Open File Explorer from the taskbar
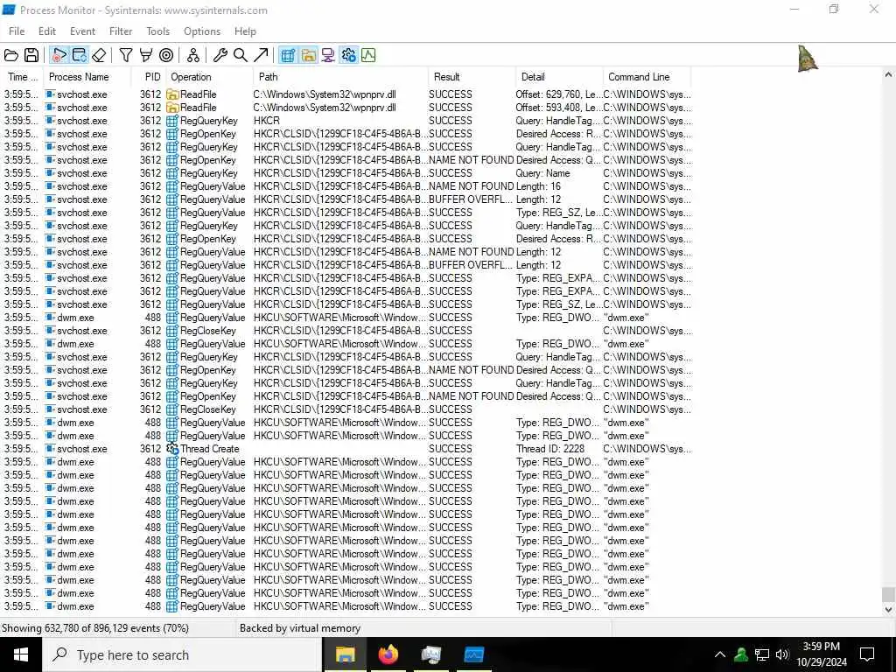 [x=345, y=654]
